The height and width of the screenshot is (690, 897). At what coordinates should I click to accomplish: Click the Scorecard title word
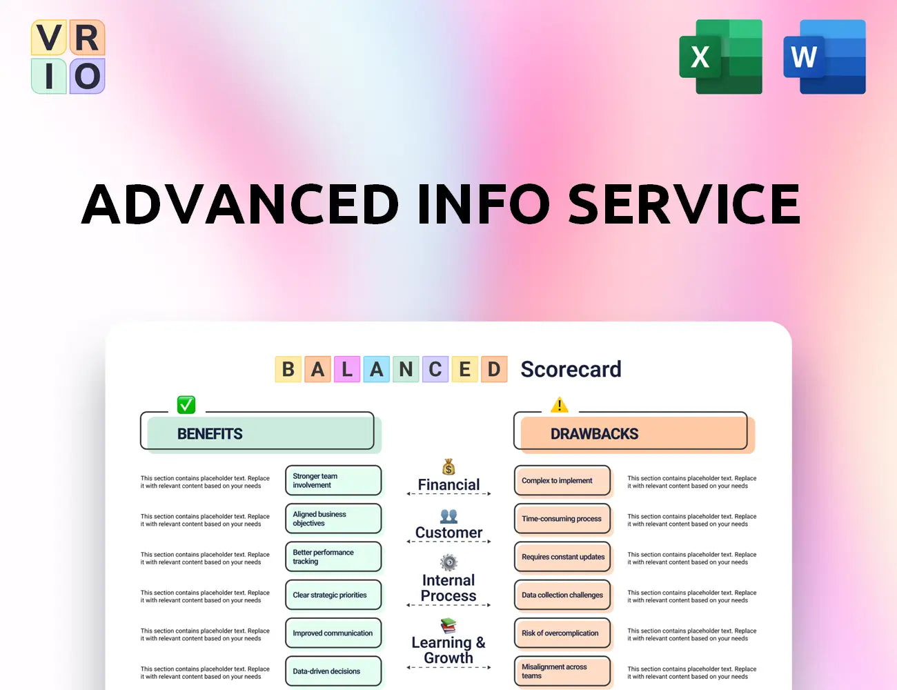click(571, 369)
